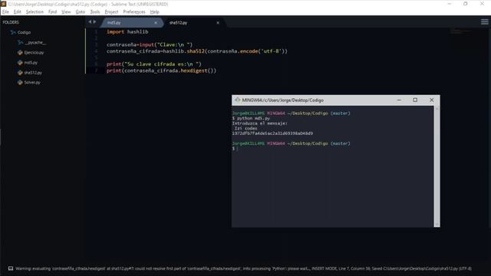The height and width of the screenshot is (276, 491).
Task: Restore down the Sublime Text window
Action: pos(466,4)
